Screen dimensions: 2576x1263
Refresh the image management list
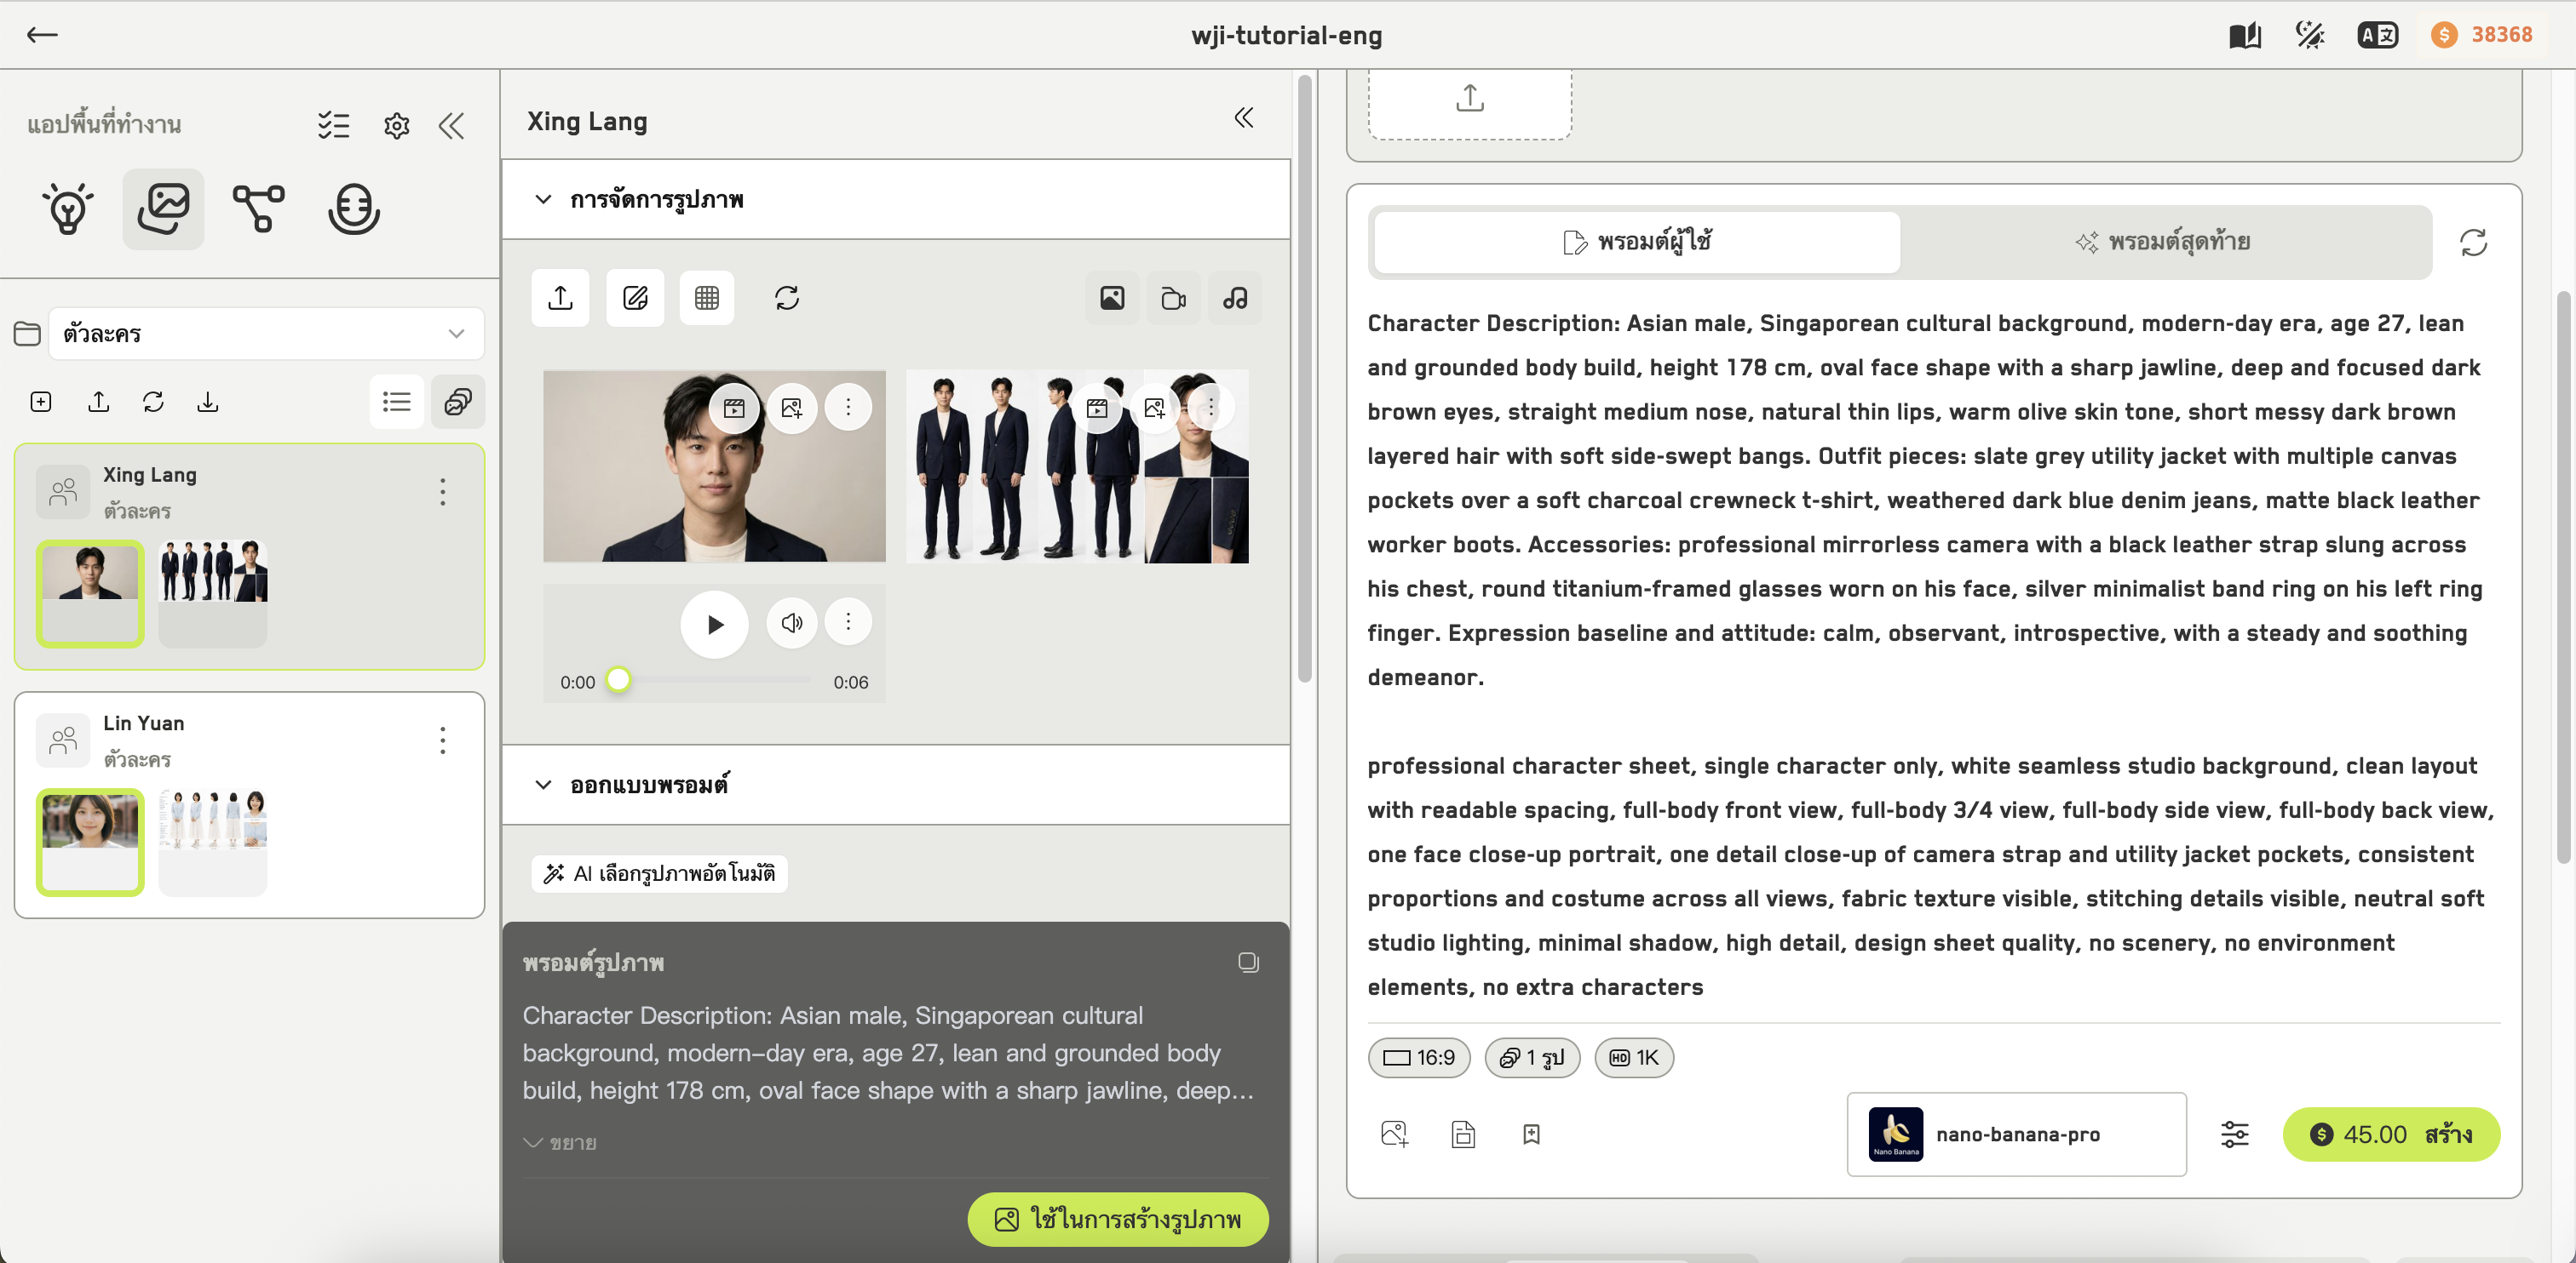pos(787,298)
